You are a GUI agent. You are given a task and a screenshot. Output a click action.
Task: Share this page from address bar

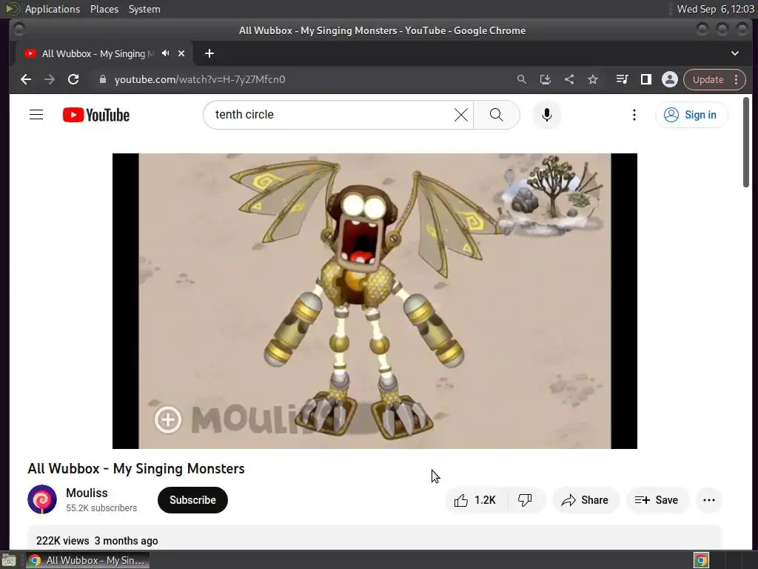pyautogui.click(x=569, y=79)
